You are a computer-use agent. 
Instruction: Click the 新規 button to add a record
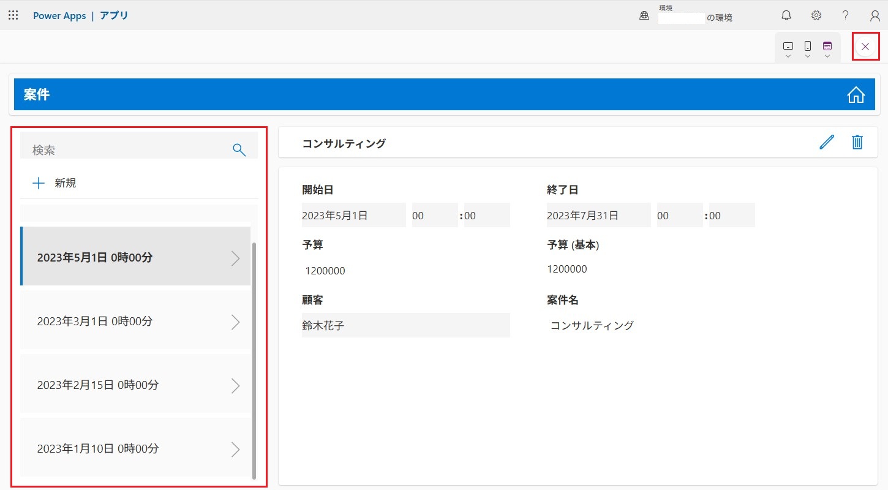[55, 183]
